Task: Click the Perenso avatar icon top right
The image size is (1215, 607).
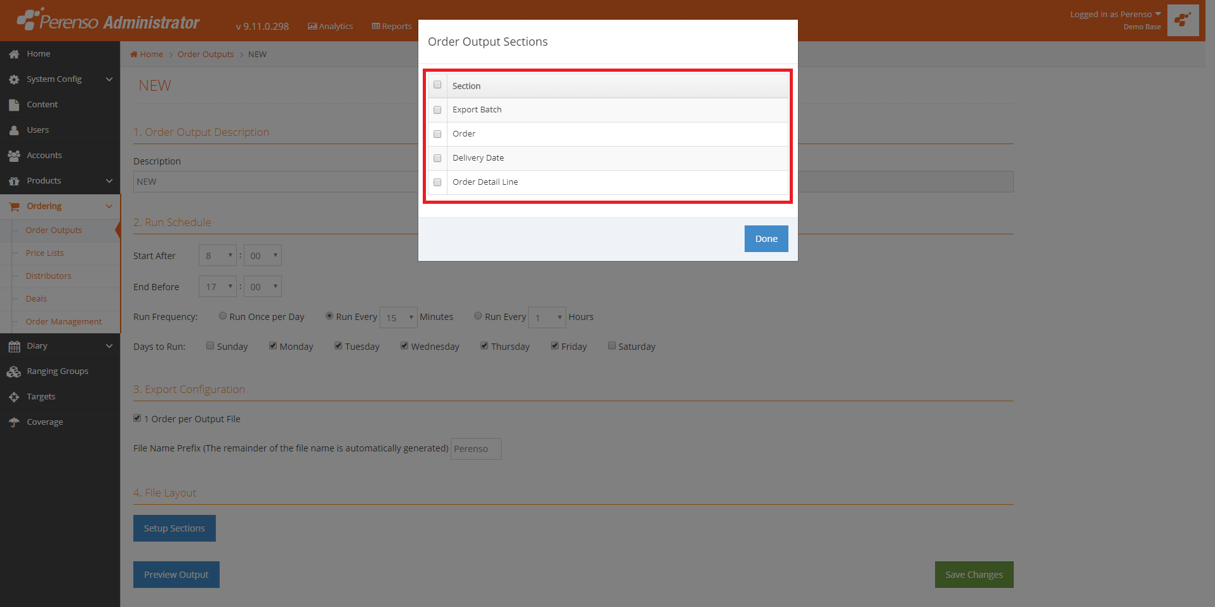Action: click(x=1183, y=20)
